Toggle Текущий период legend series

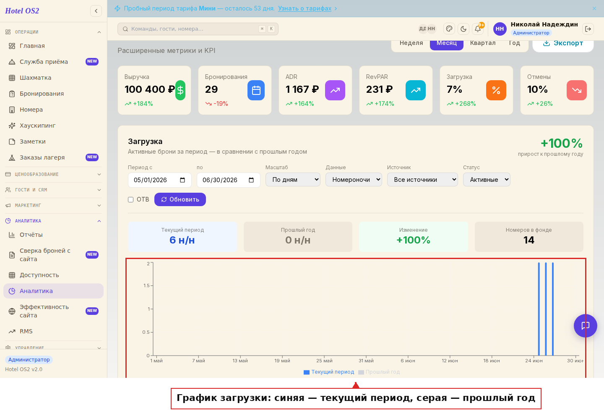(x=329, y=372)
